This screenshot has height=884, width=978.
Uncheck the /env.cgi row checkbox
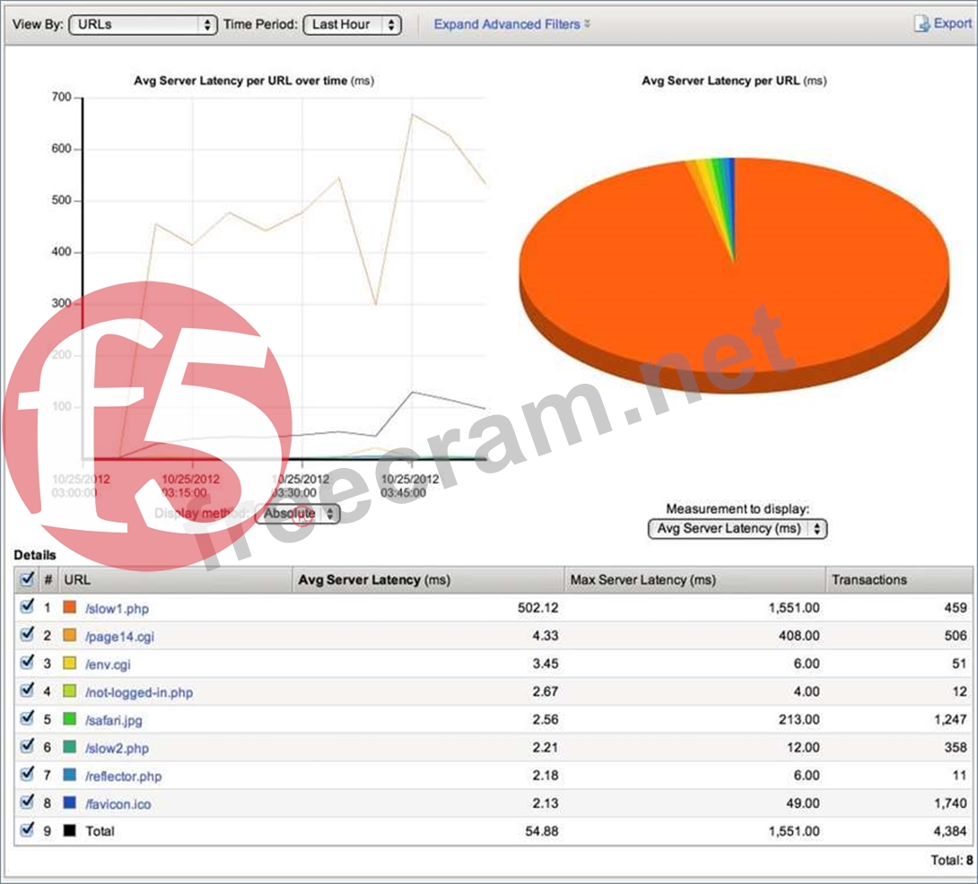(x=27, y=663)
